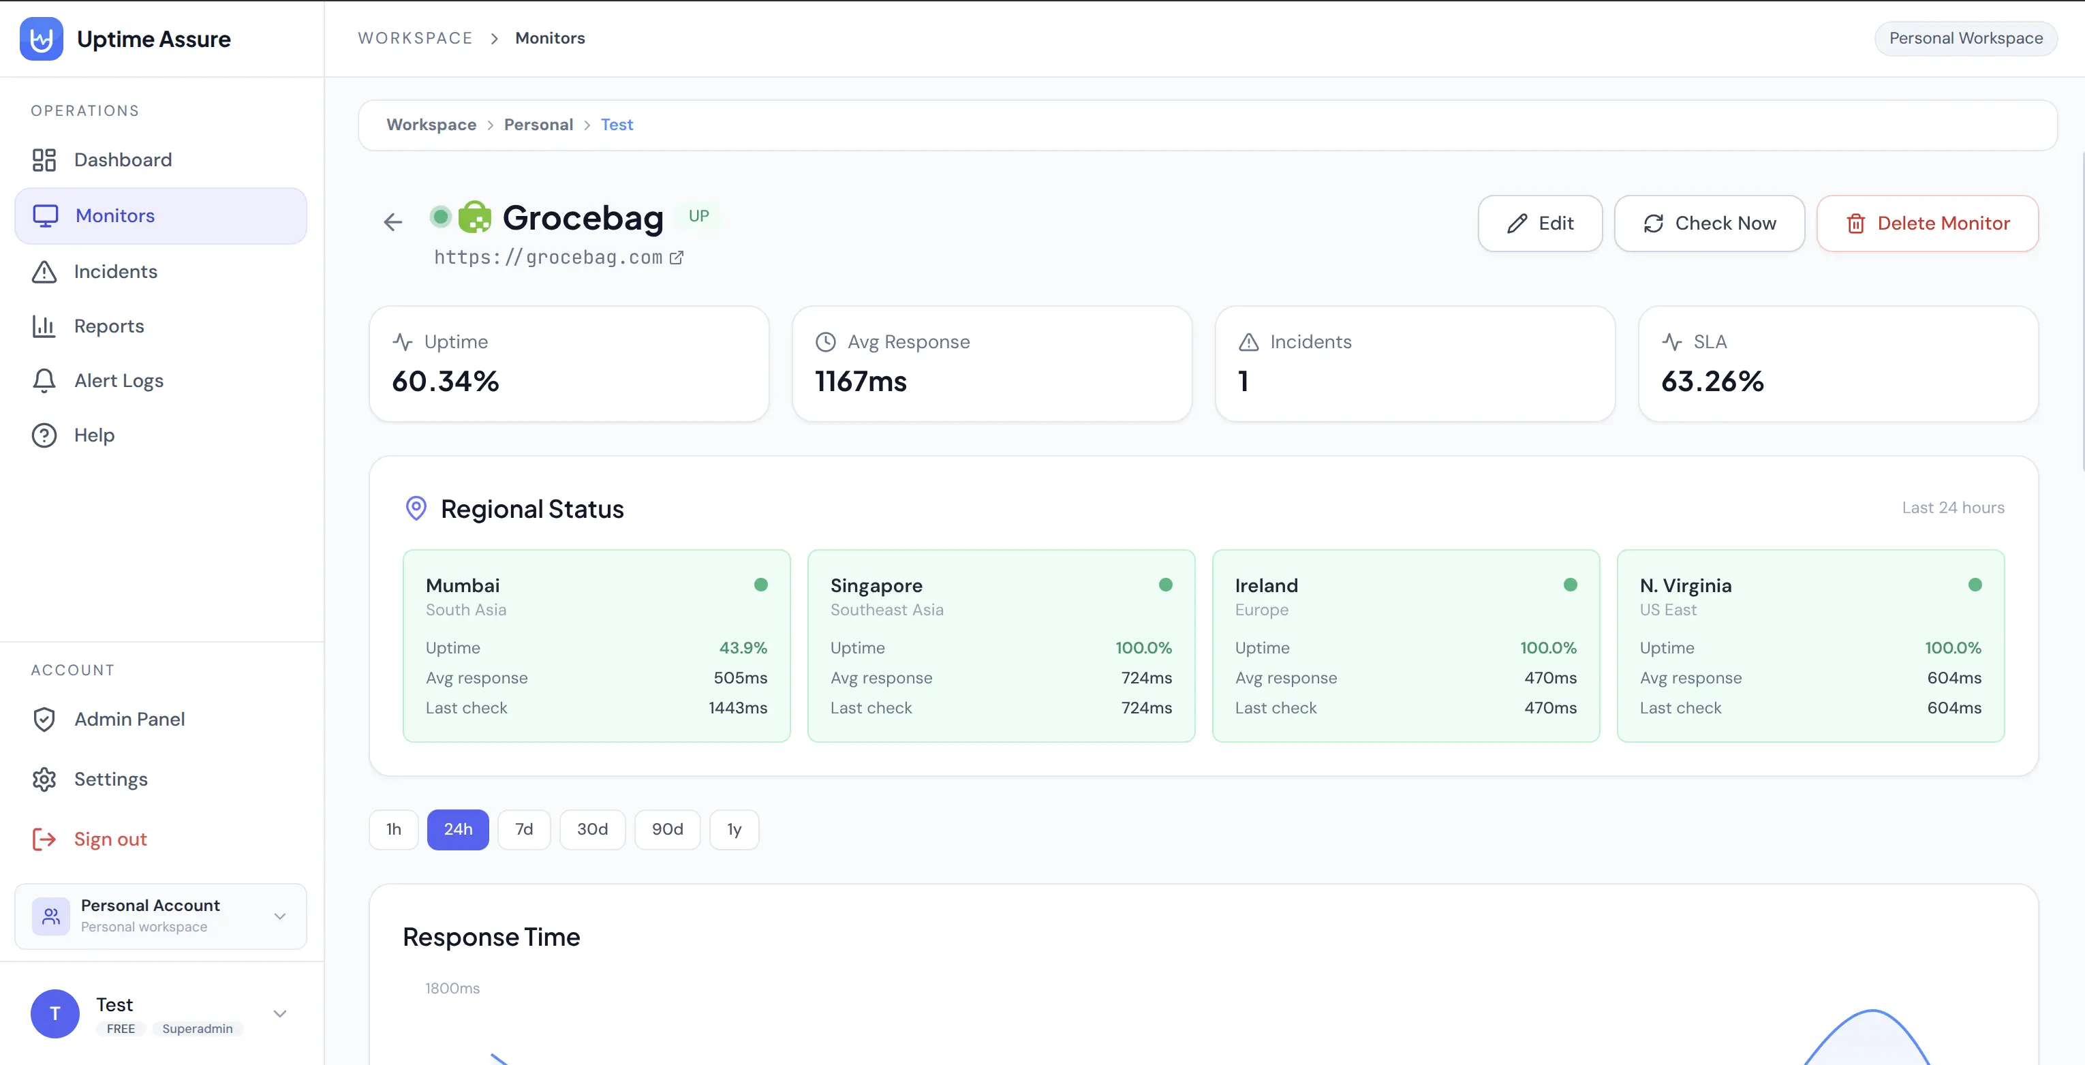Open the https://grocebag.com link
Image resolution: width=2085 pixels, height=1065 pixels.
pyautogui.click(x=548, y=258)
